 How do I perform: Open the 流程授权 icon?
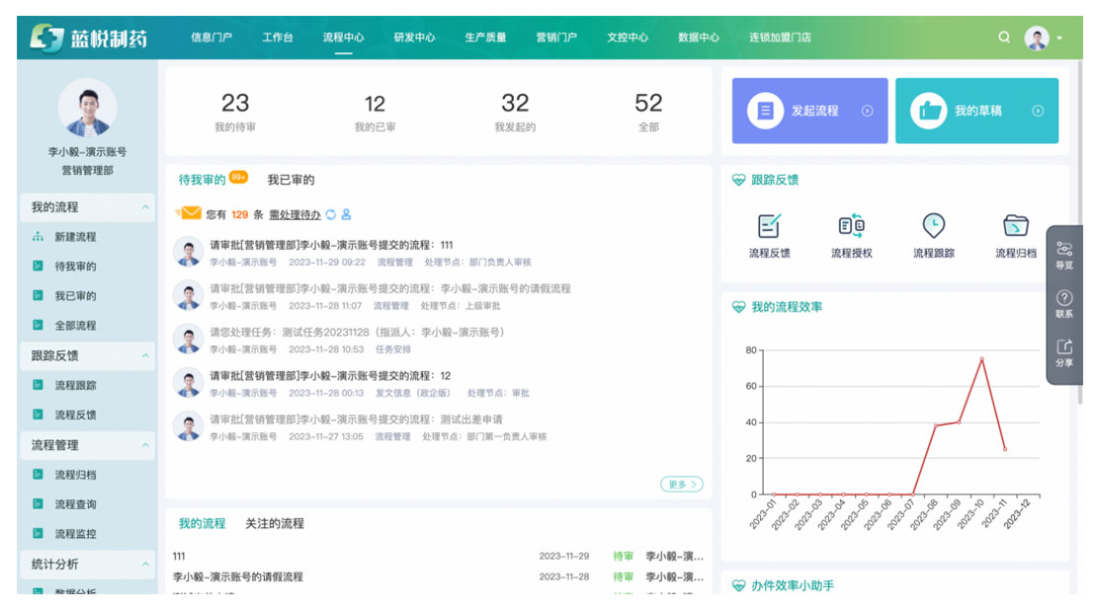851,226
